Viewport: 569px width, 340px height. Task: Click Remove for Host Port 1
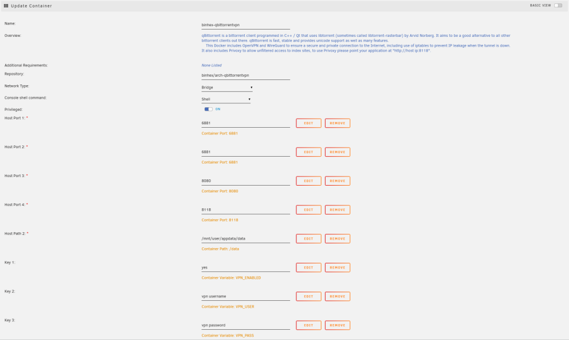(x=337, y=123)
